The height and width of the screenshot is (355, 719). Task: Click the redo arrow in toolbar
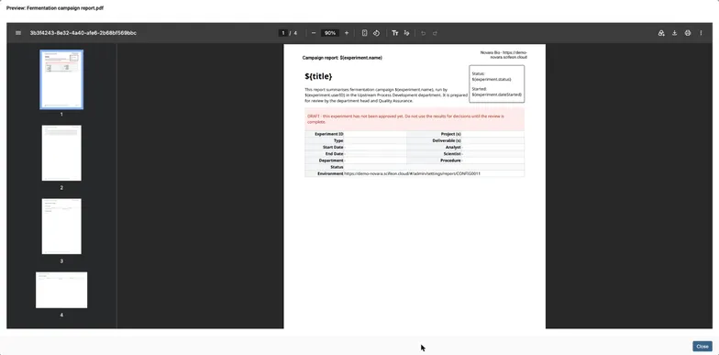click(x=435, y=33)
